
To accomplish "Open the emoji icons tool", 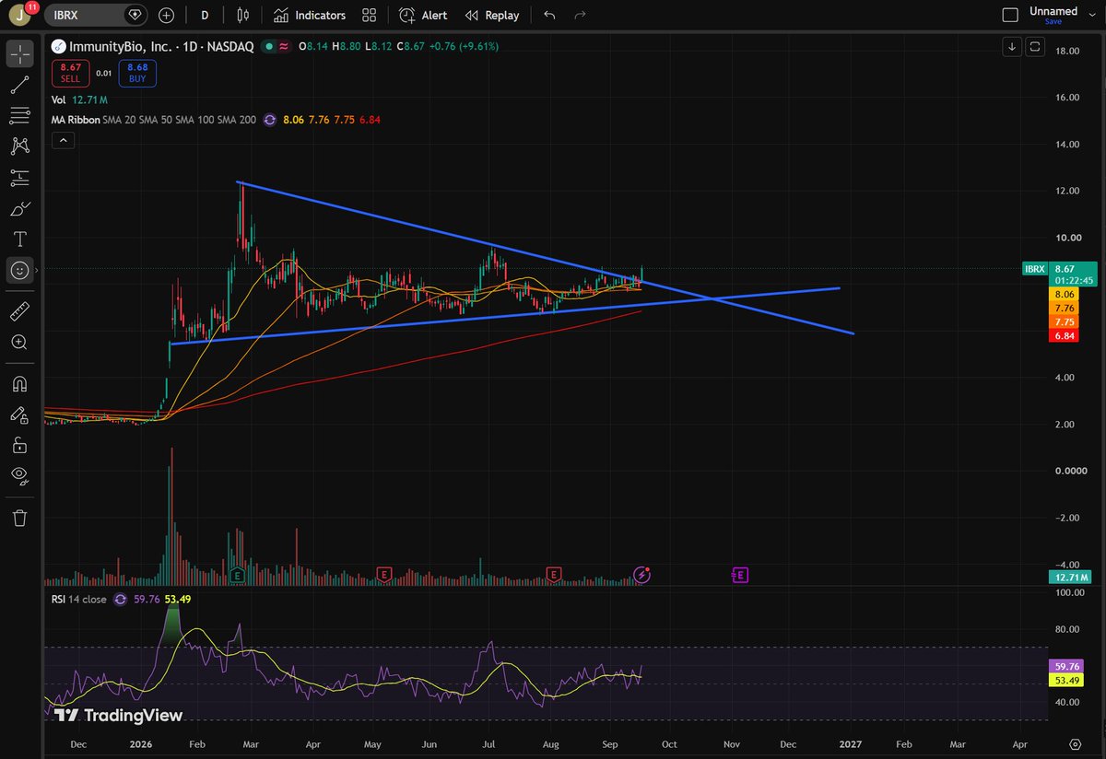I will coord(20,270).
